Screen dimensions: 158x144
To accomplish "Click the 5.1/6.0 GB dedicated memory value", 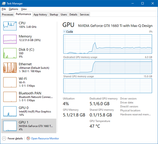I will [99, 103].
